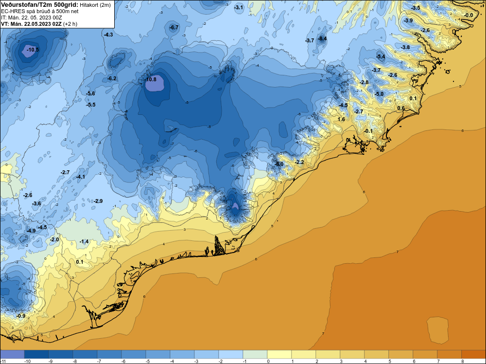Select the -6.7 temperature label
The width and height of the screenshot is (486, 364).
[174, 28]
